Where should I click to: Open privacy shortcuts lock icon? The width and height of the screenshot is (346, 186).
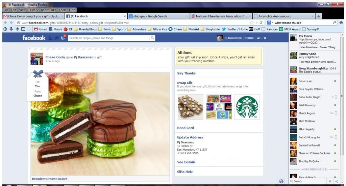coord(259,38)
